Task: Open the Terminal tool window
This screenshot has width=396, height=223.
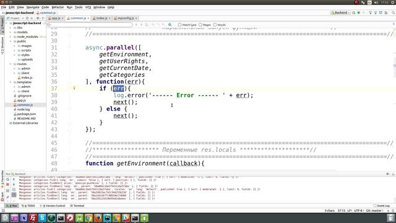Action: point(77,206)
